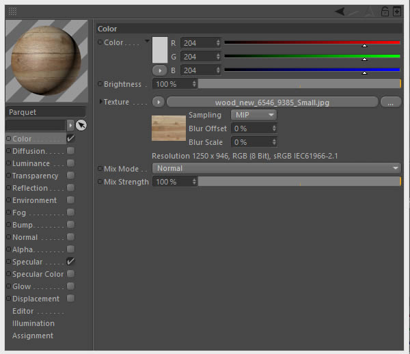Click the Blur Scale stepper arrows
410x354 pixels.
(x=274, y=142)
